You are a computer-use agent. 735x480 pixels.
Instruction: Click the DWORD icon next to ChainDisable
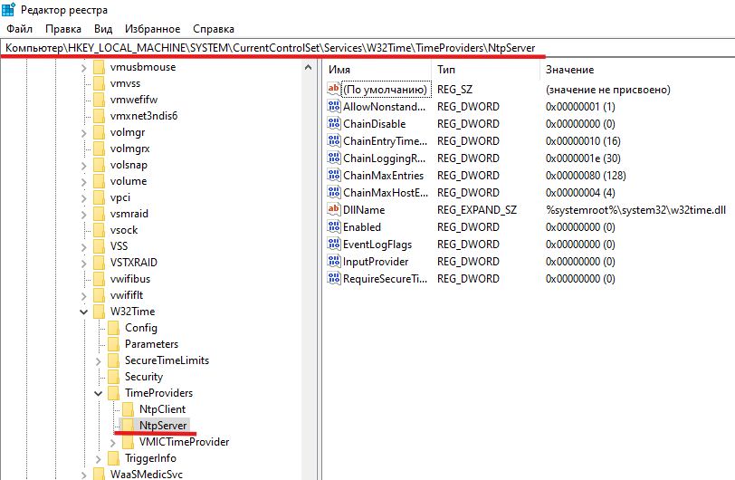pos(334,124)
